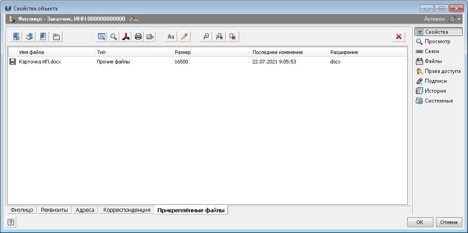
Task: Click the print file toolbar icon
Action: point(138,37)
